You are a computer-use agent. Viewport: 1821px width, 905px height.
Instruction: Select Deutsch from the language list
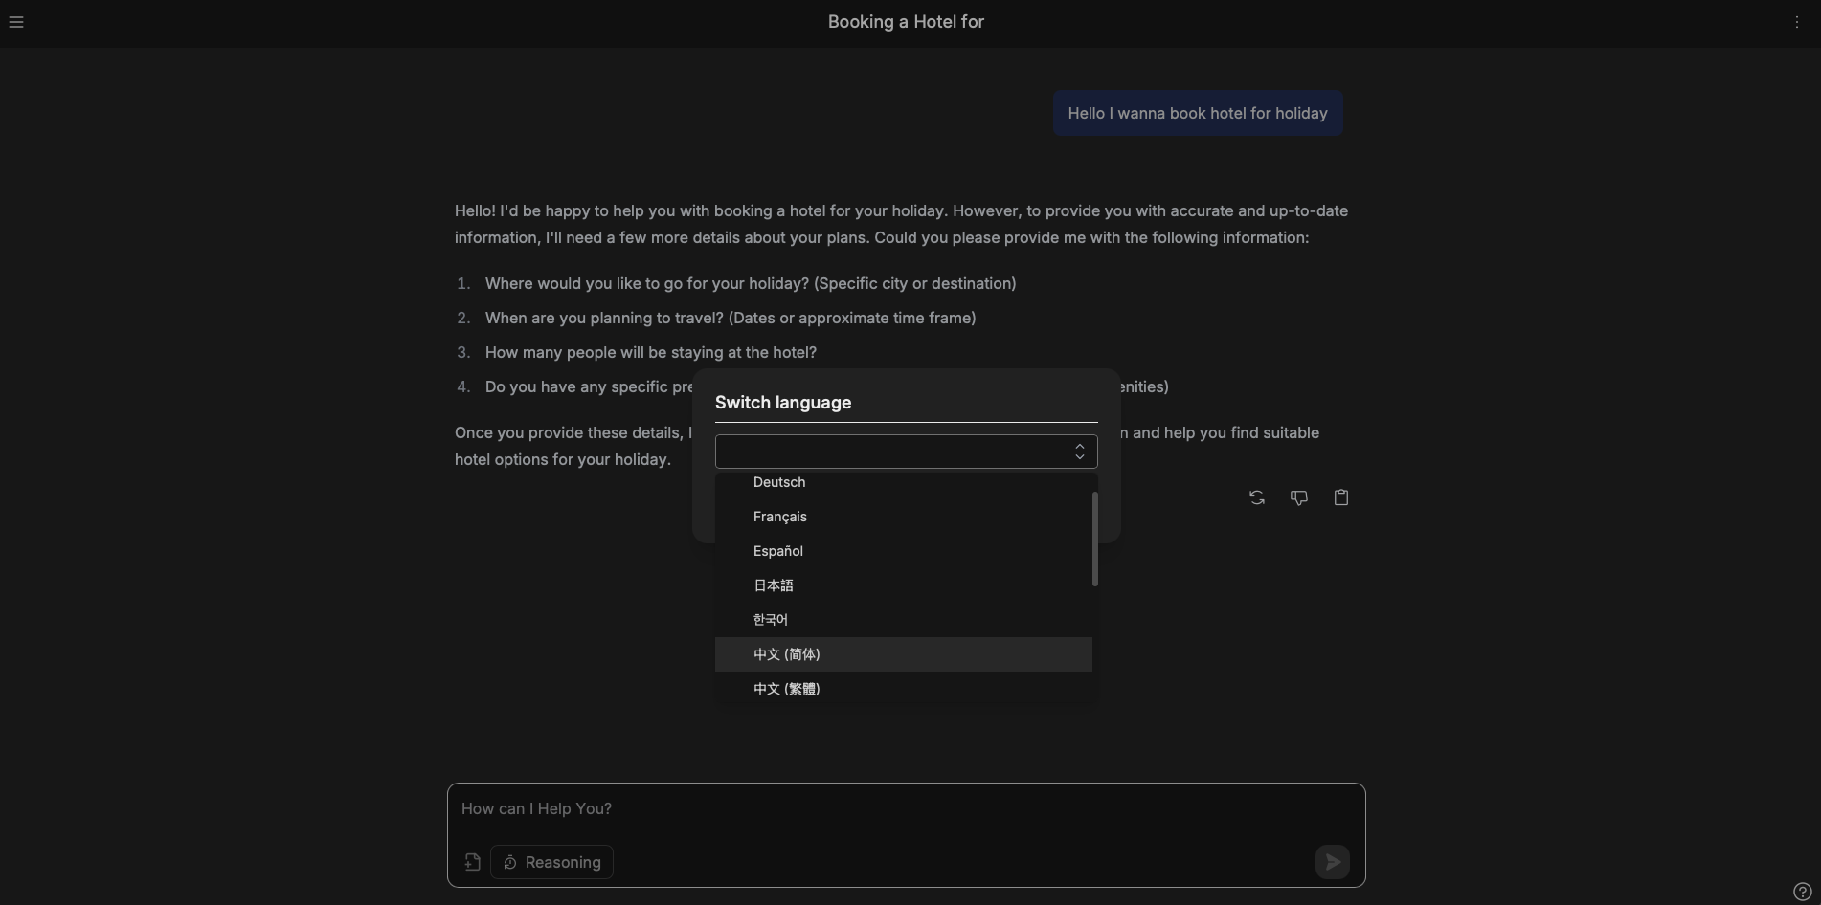click(x=779, y=483)
